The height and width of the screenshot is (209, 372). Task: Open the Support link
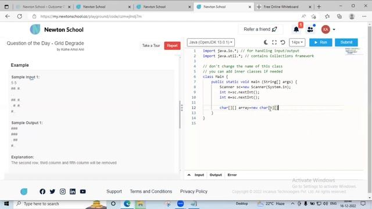[x=114, y=192]
